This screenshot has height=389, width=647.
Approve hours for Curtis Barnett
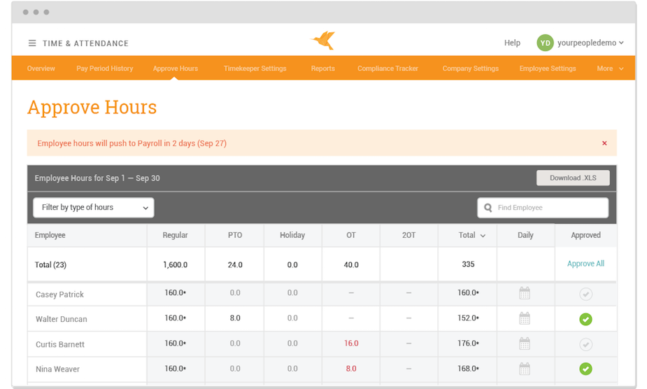pos(585,344)
